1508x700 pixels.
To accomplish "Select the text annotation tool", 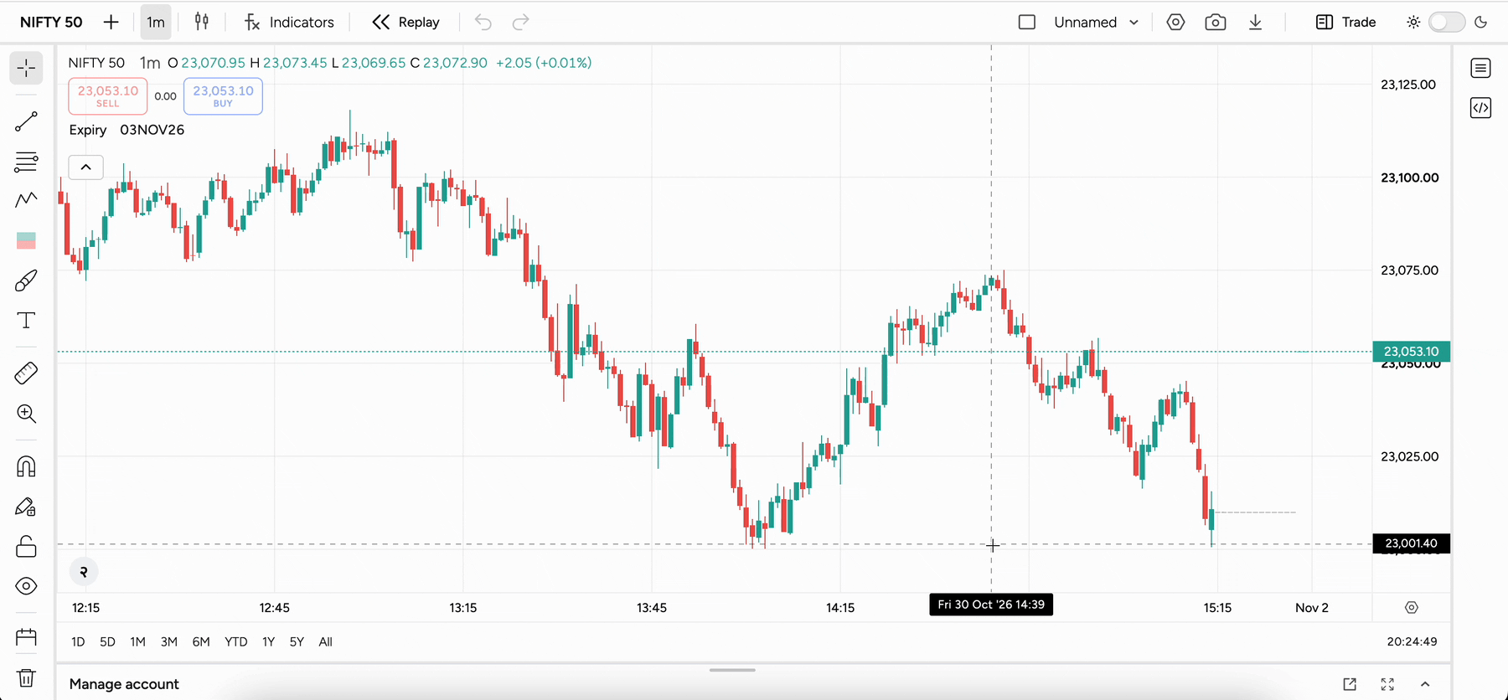I will point(26,321).
